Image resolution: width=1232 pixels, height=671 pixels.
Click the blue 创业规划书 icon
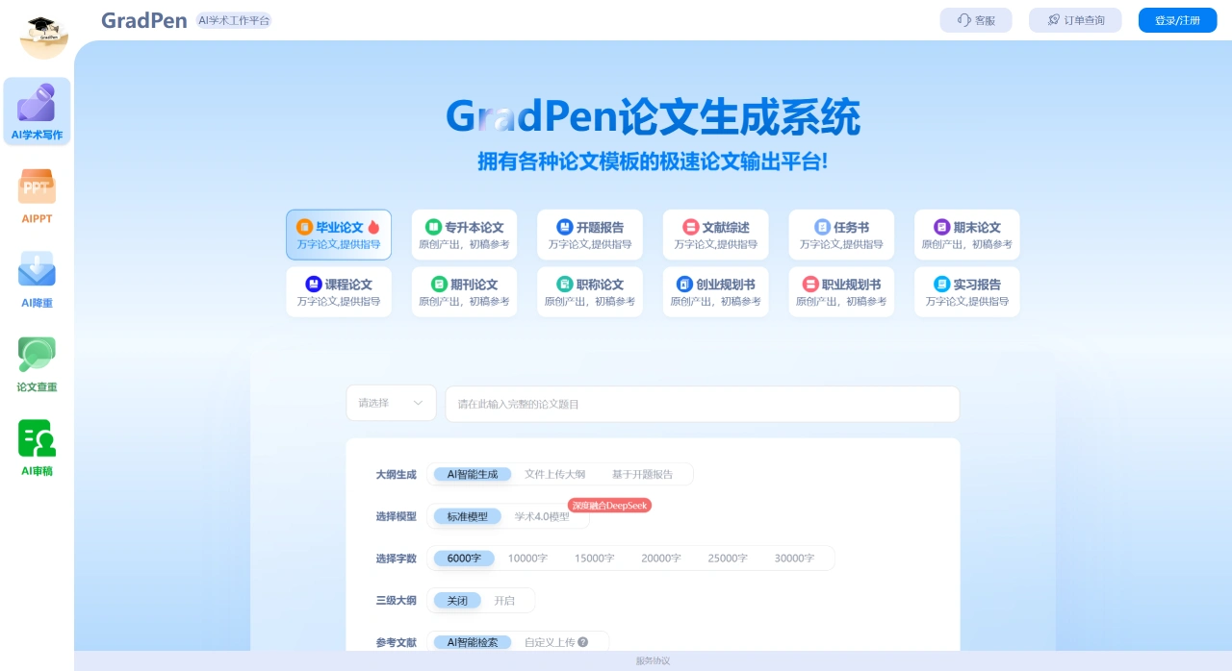[684, 285]
